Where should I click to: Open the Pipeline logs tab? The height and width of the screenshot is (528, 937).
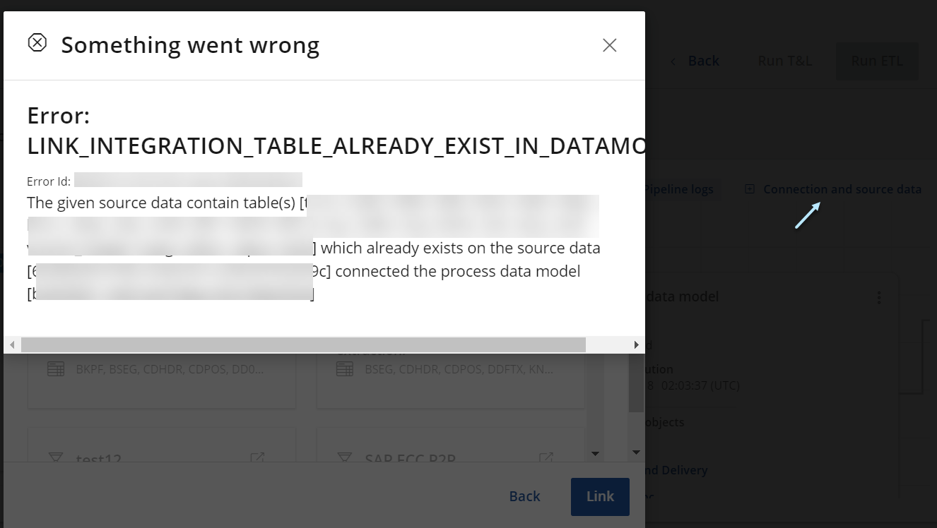[678, 189]
